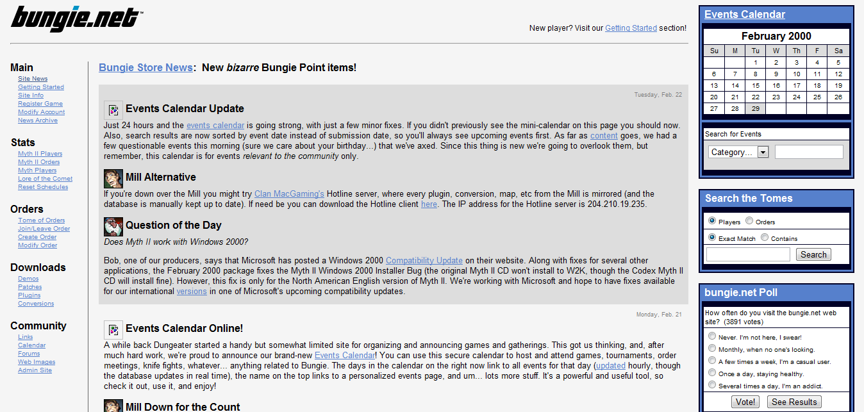This screenshot has width=864, height=412.
Task: Open Demos under Downloads
Action: tap(28, 279)
